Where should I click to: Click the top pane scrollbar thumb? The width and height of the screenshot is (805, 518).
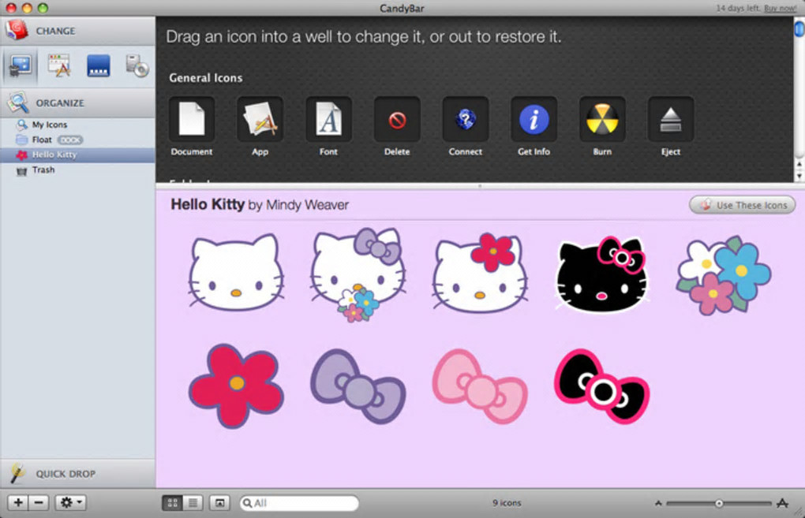pos(799,28)
